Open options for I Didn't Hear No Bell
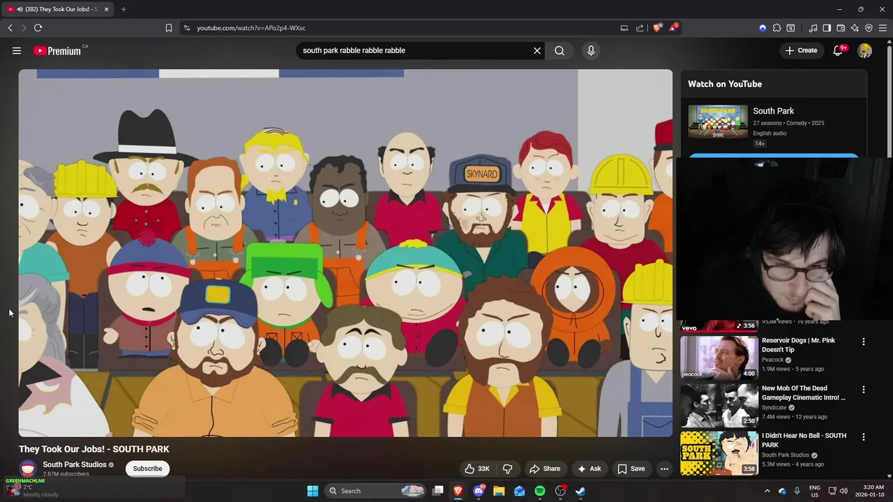893x502 pixels. pos(864,437)
